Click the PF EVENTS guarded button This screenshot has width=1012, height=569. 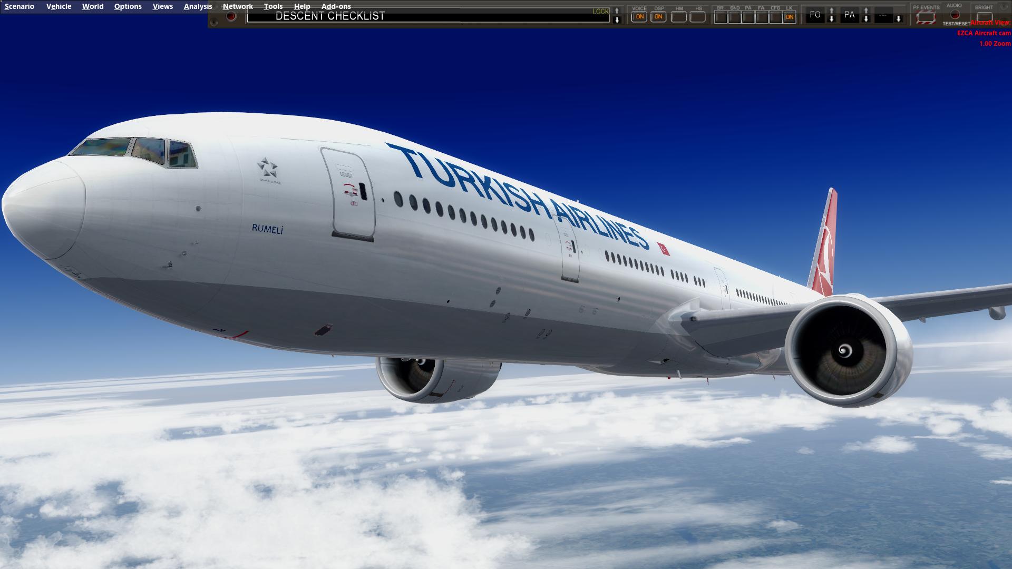(926, 17)
